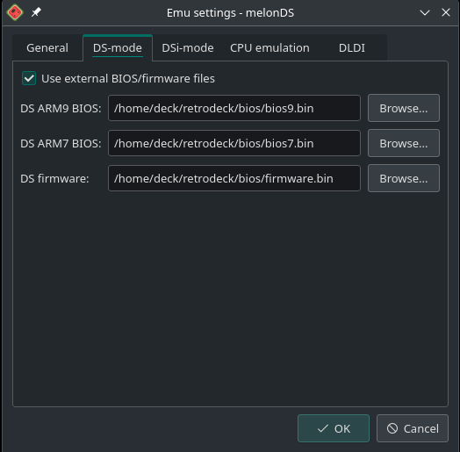460x452 pixels.
Task: Click the melonDS app icon in title bar
Action: click(x=15, y=12)
